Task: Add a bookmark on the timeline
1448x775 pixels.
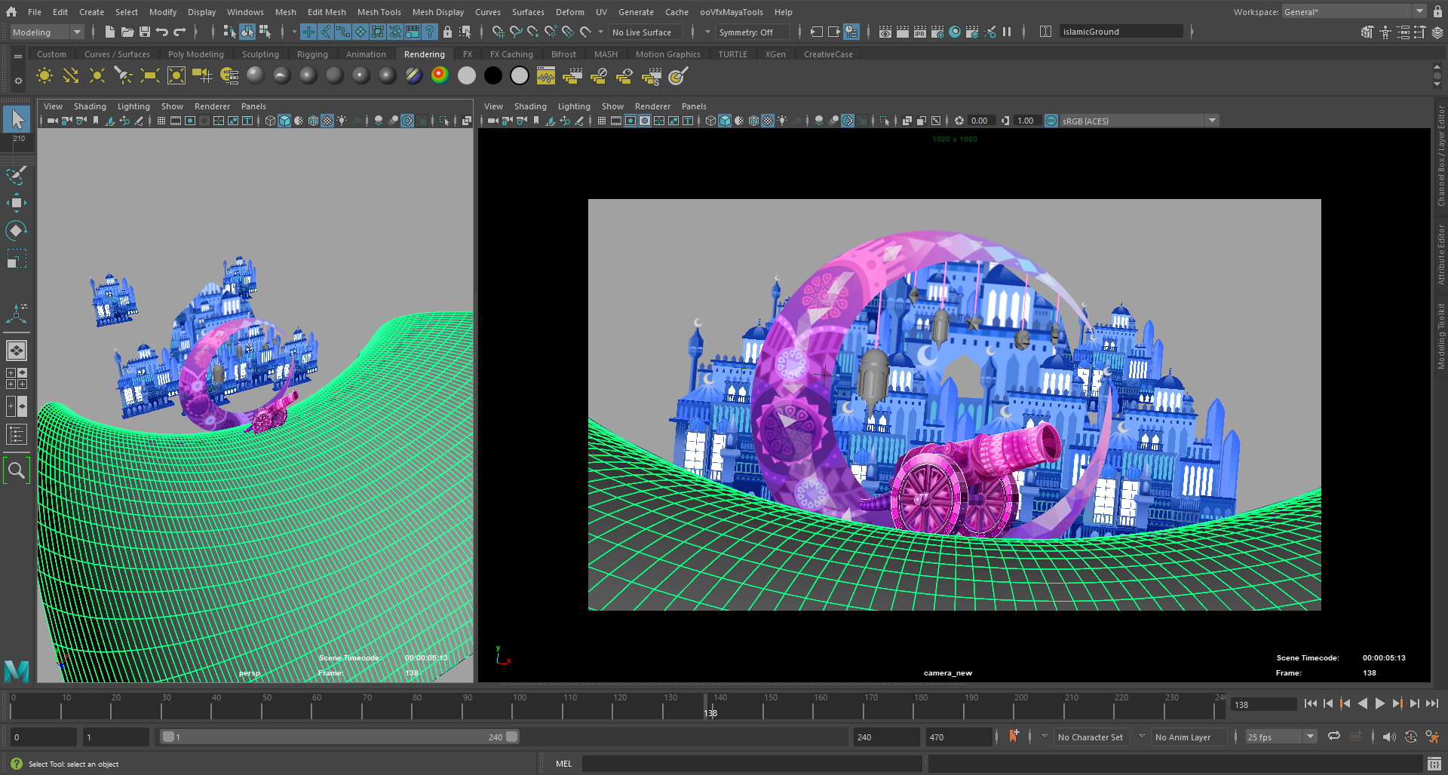Action: click(1014, 737)
